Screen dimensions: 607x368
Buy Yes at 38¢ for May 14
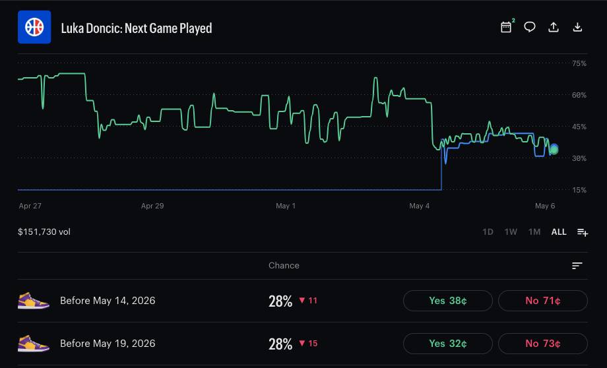pos(448,301)
